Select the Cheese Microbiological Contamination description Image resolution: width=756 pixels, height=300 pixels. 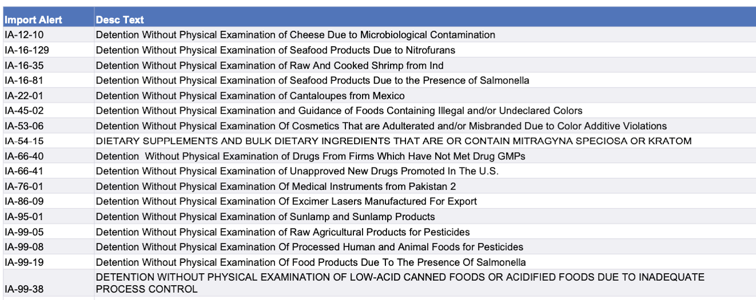(x=425, y=35)
